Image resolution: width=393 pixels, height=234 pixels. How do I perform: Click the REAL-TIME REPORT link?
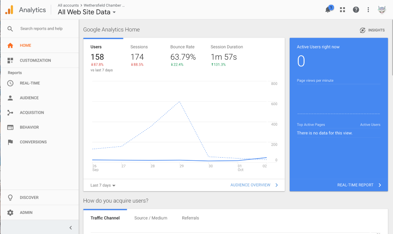(355, 185)
